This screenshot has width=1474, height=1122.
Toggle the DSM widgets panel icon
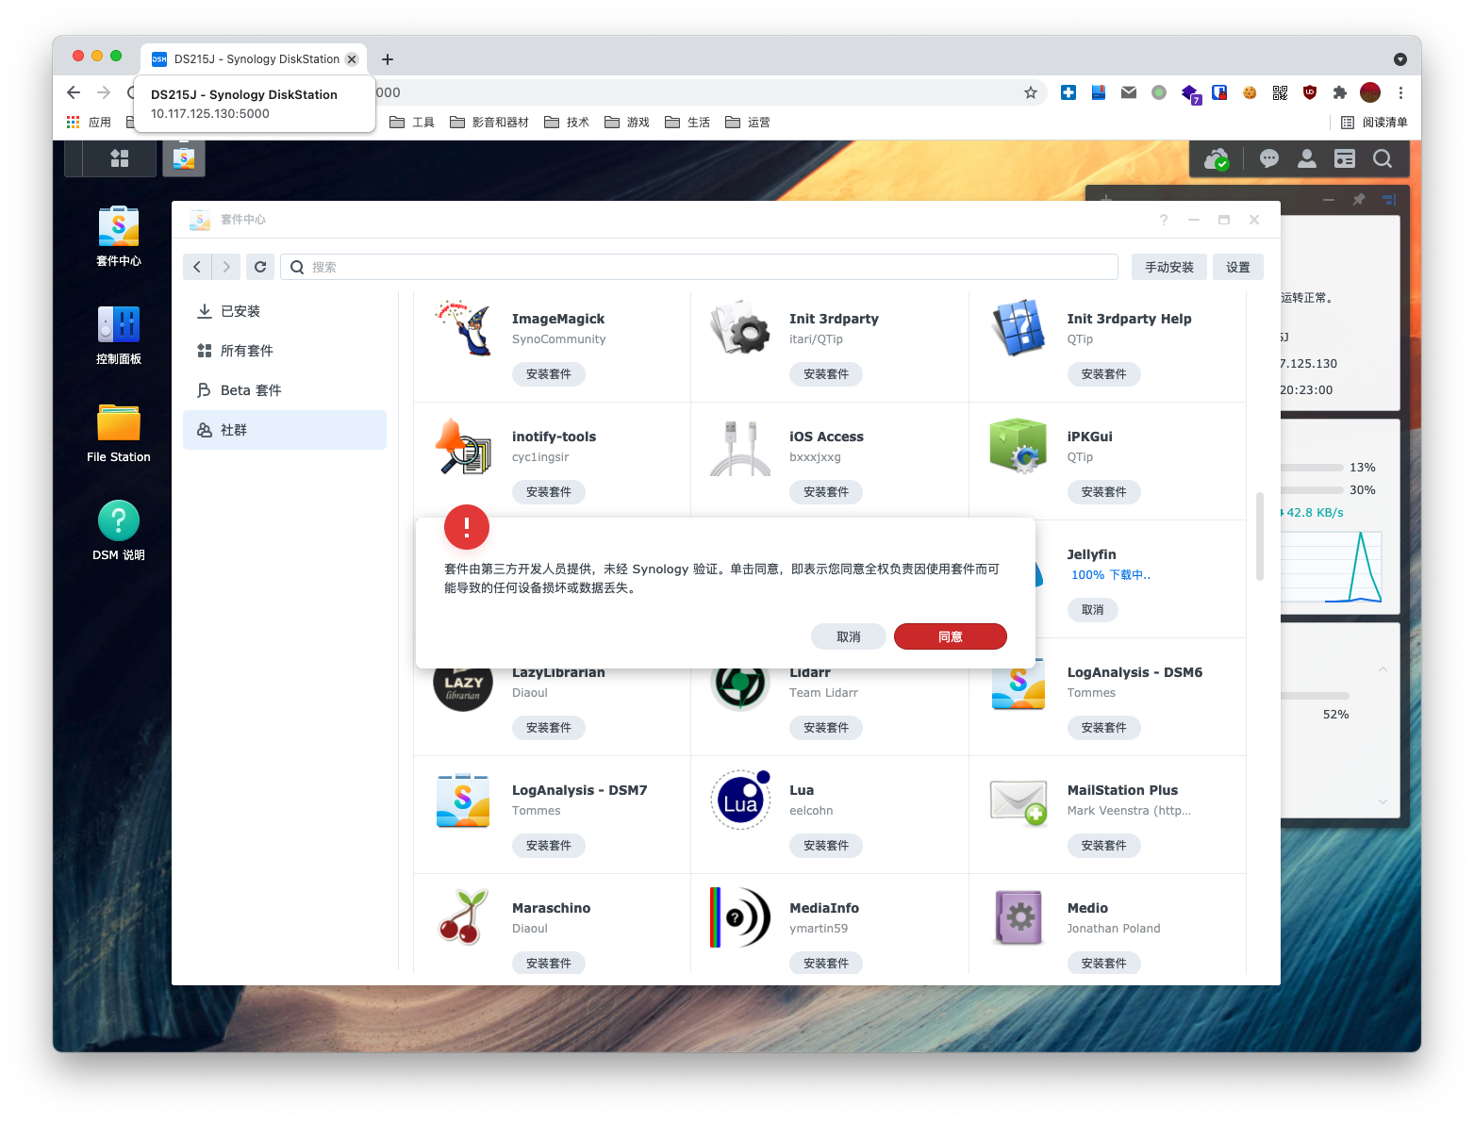point(1345,159)
